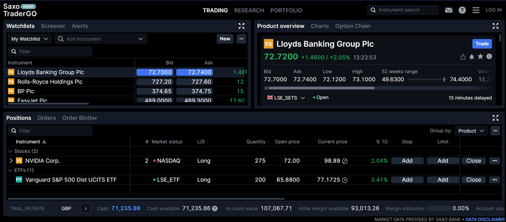Toggle fullscreen on the Watchlists panel
The width and height of the screenshot is (506, 222).
[x=241, y=26]
